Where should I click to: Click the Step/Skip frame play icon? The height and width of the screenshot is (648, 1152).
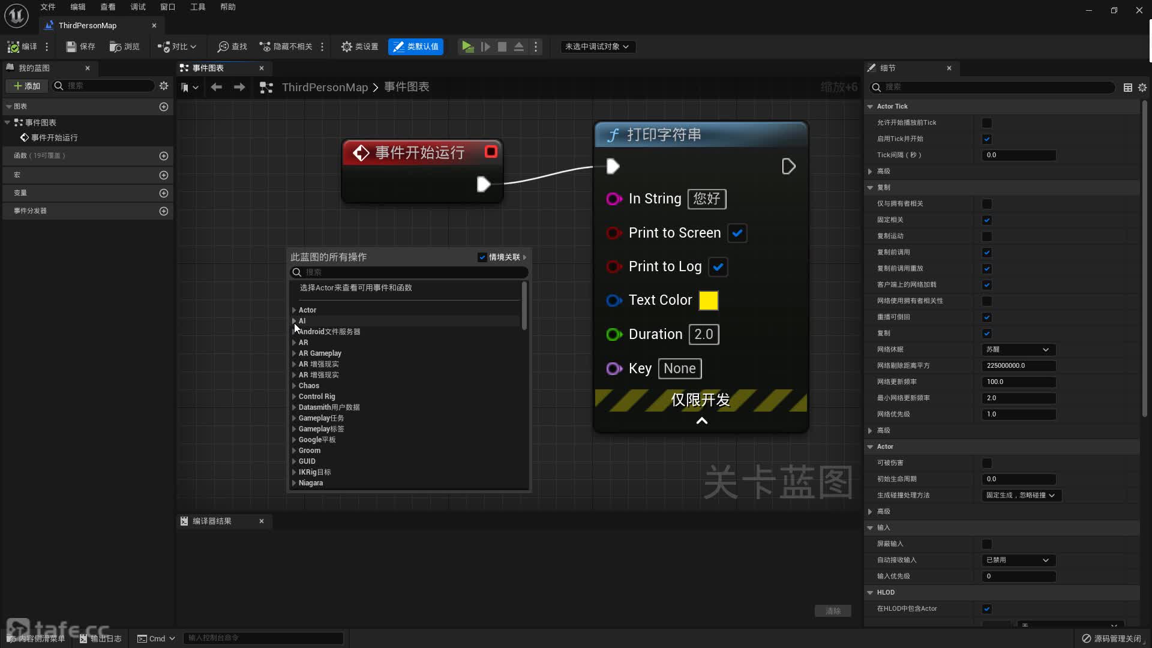pos(485,46)
